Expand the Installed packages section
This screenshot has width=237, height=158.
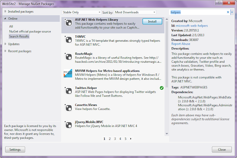click(x=6, y=11)
